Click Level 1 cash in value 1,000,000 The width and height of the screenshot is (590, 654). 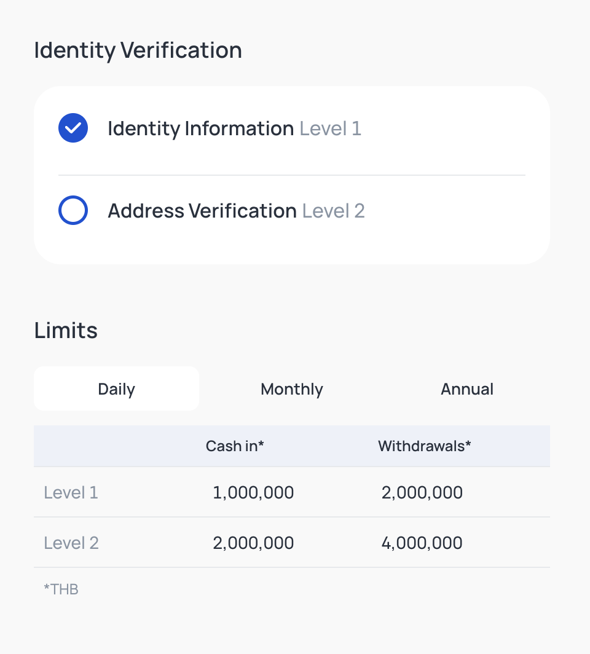[x=253, y=492]
